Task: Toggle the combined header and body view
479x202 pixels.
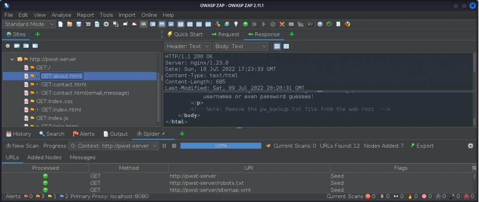Action: point(286,46)
